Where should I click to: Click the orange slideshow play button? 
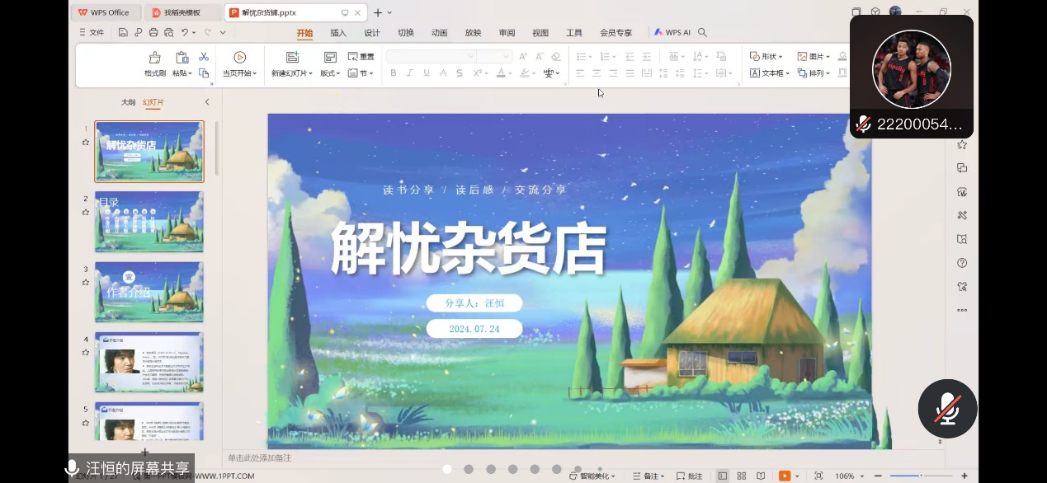784,476
